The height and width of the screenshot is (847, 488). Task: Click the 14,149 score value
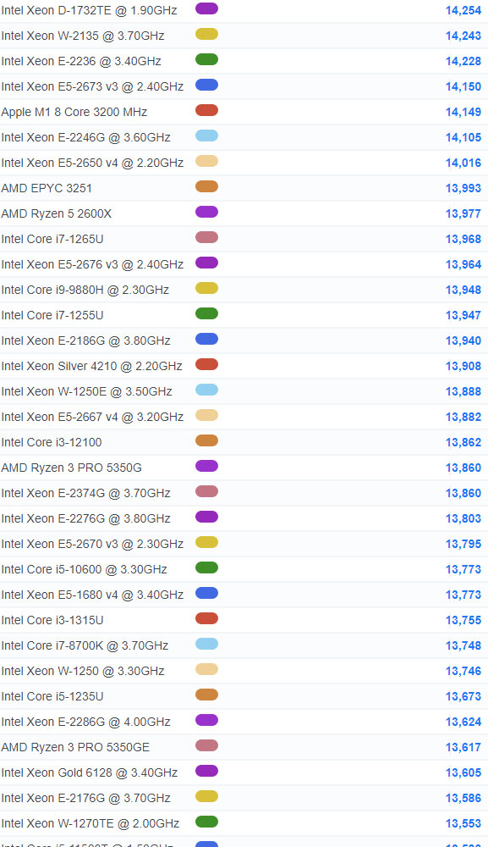coord(463,112)
